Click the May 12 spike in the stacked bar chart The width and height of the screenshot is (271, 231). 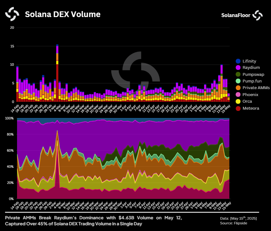pyautogui.click(x=222, y=79)
